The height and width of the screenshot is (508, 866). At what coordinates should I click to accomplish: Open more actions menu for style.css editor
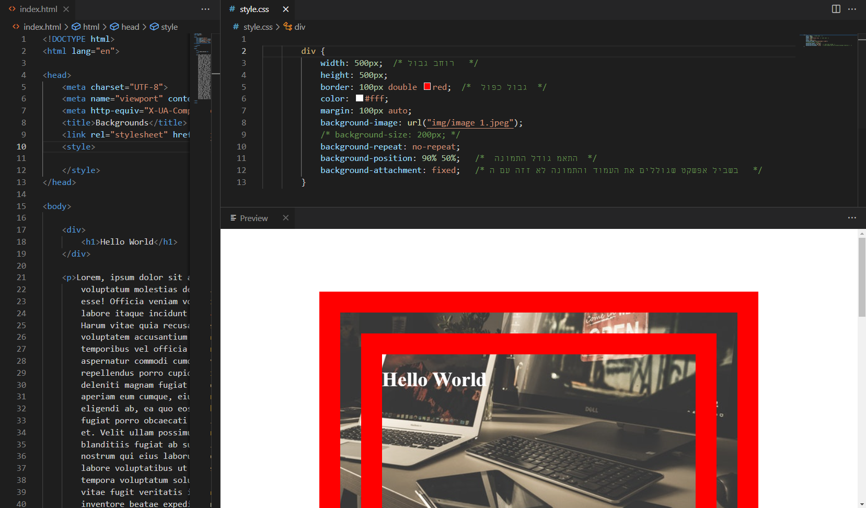point(852,9)
